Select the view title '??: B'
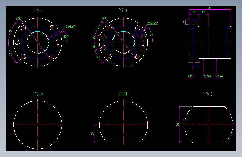 (x=123, y=94)
